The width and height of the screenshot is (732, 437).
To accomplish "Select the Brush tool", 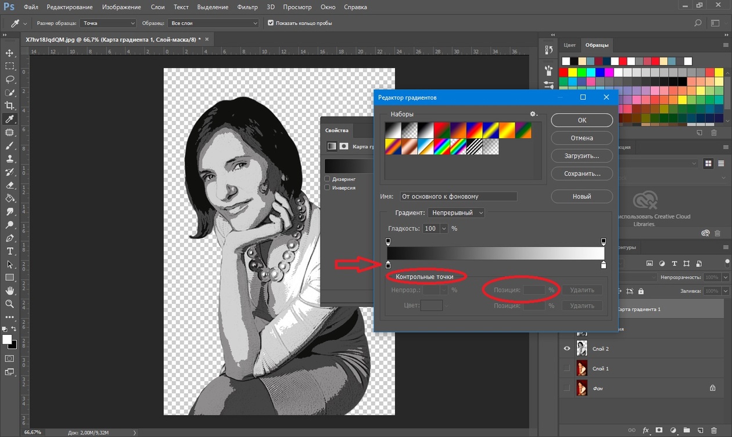I will (10, 146).
